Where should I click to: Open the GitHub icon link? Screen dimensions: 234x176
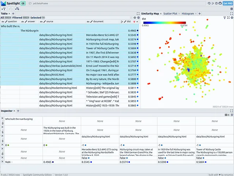tap(220, 3)
